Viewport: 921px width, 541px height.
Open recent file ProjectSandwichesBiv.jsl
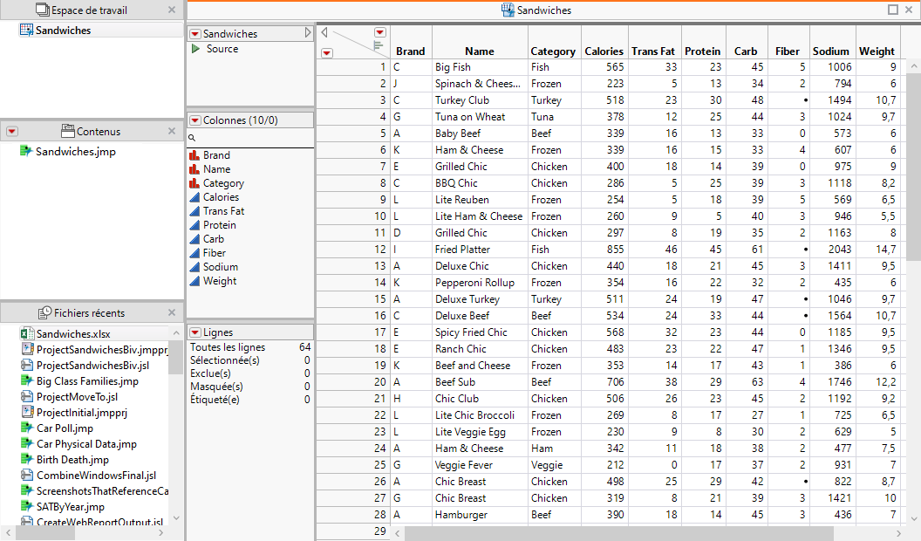pyautogui.click(x=92, y=366)
